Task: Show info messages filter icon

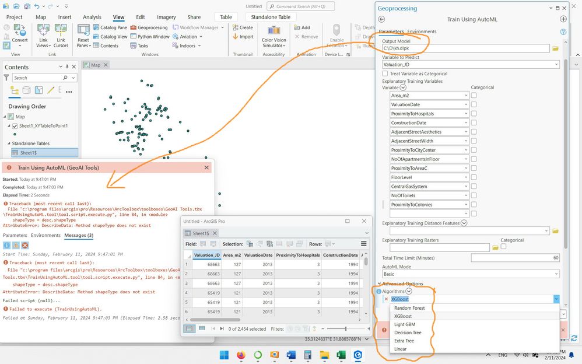Action: [x=6, y=245]
